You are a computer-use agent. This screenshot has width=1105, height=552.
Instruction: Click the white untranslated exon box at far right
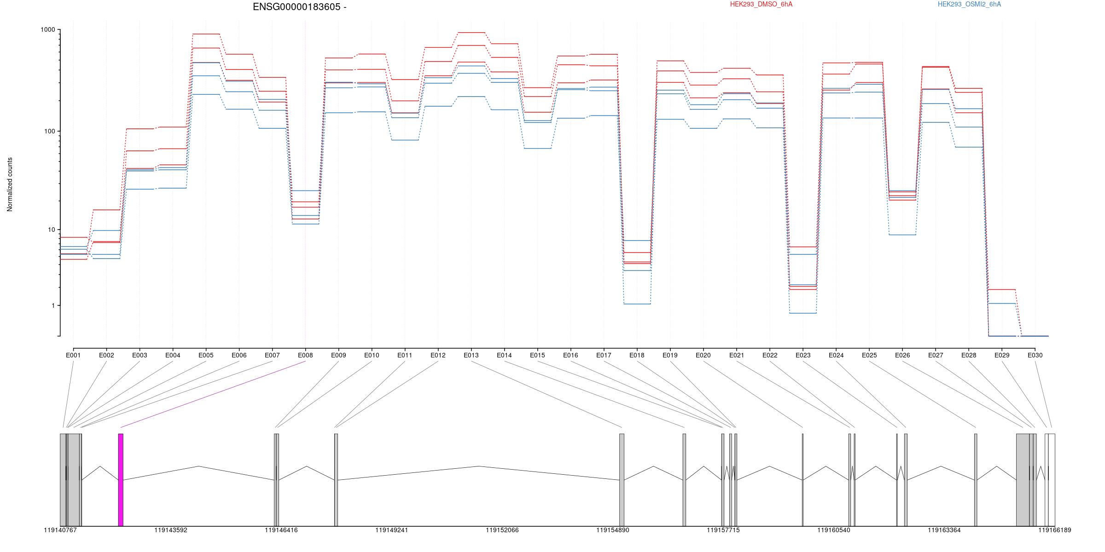(x=1052, y=480)
